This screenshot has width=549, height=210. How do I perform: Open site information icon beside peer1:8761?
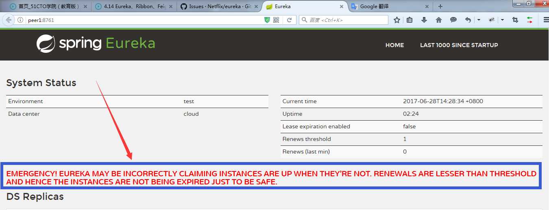pos(20,20)
